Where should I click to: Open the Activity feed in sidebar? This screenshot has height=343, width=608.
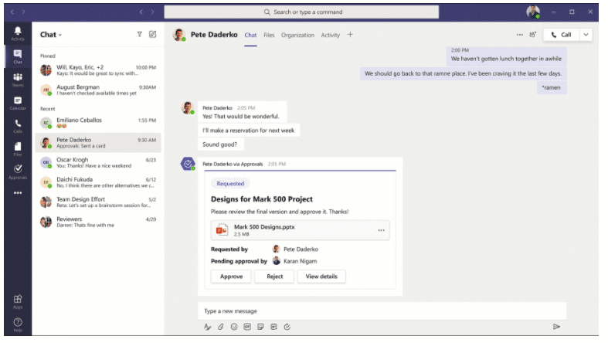(x=17, y=32)
